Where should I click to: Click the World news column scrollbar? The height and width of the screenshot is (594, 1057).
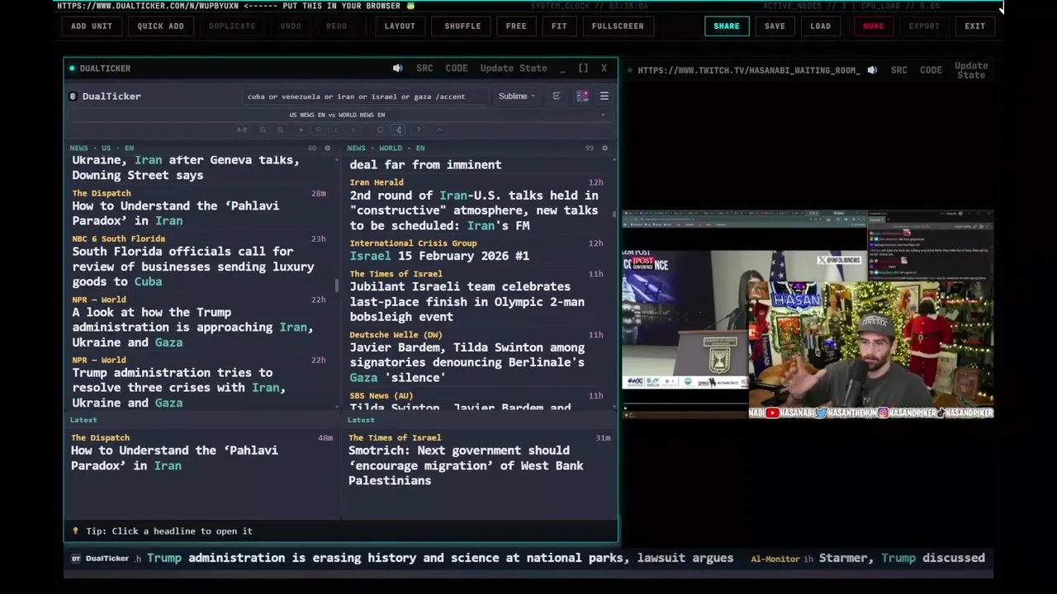pyautogui.click(x=614, y=214)
